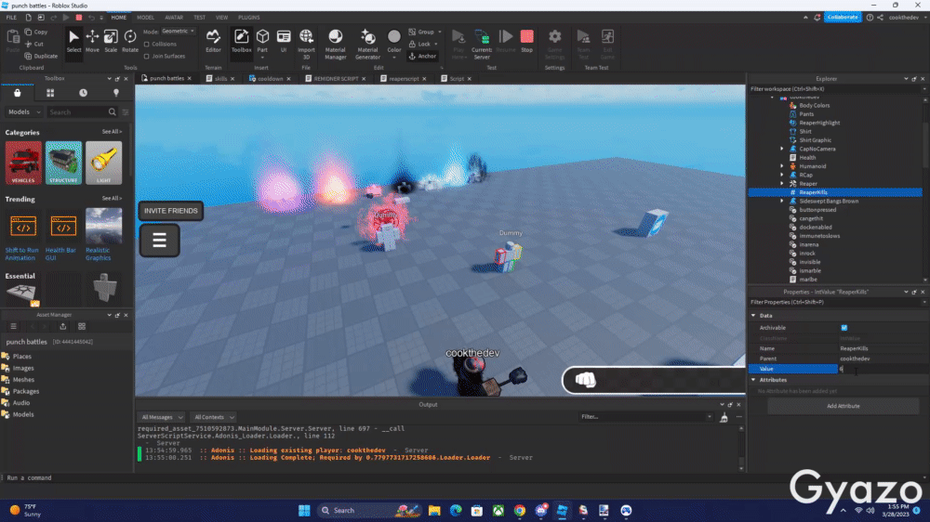Screen dimensions: 930x522
Task: Click See All next to Trending
Action: coord(112,199)
